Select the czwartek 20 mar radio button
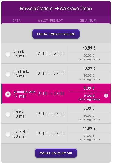This screenshot has height=165, width=113. coord(8,134)
